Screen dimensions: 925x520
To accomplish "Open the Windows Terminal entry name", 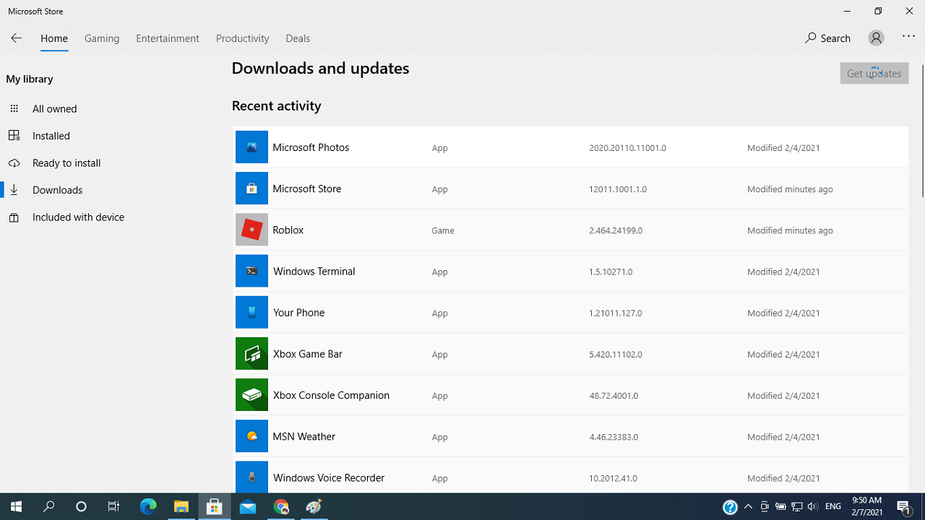I will click(x=314, y=272).
